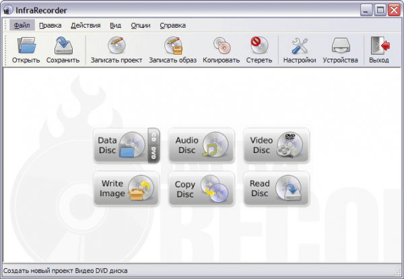Open the Справка help menu
Screen dimensions: 404x279
coord(173,26)
